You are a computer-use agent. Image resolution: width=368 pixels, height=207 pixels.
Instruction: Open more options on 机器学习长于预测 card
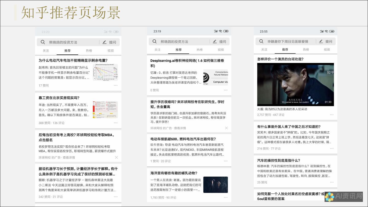coord(116,197)
